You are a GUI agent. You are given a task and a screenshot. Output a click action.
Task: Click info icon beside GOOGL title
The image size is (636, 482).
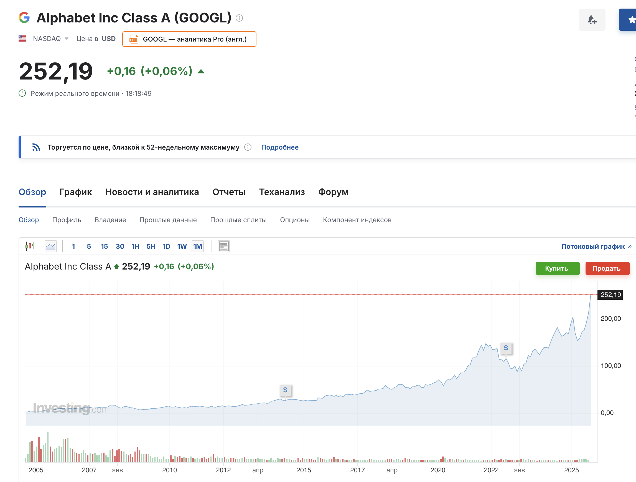239,18
